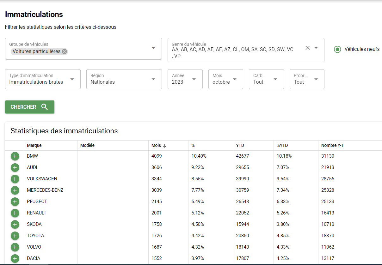Click the RENAULT brand name
The height and width of the screenshot is (265, 382).
37,213
